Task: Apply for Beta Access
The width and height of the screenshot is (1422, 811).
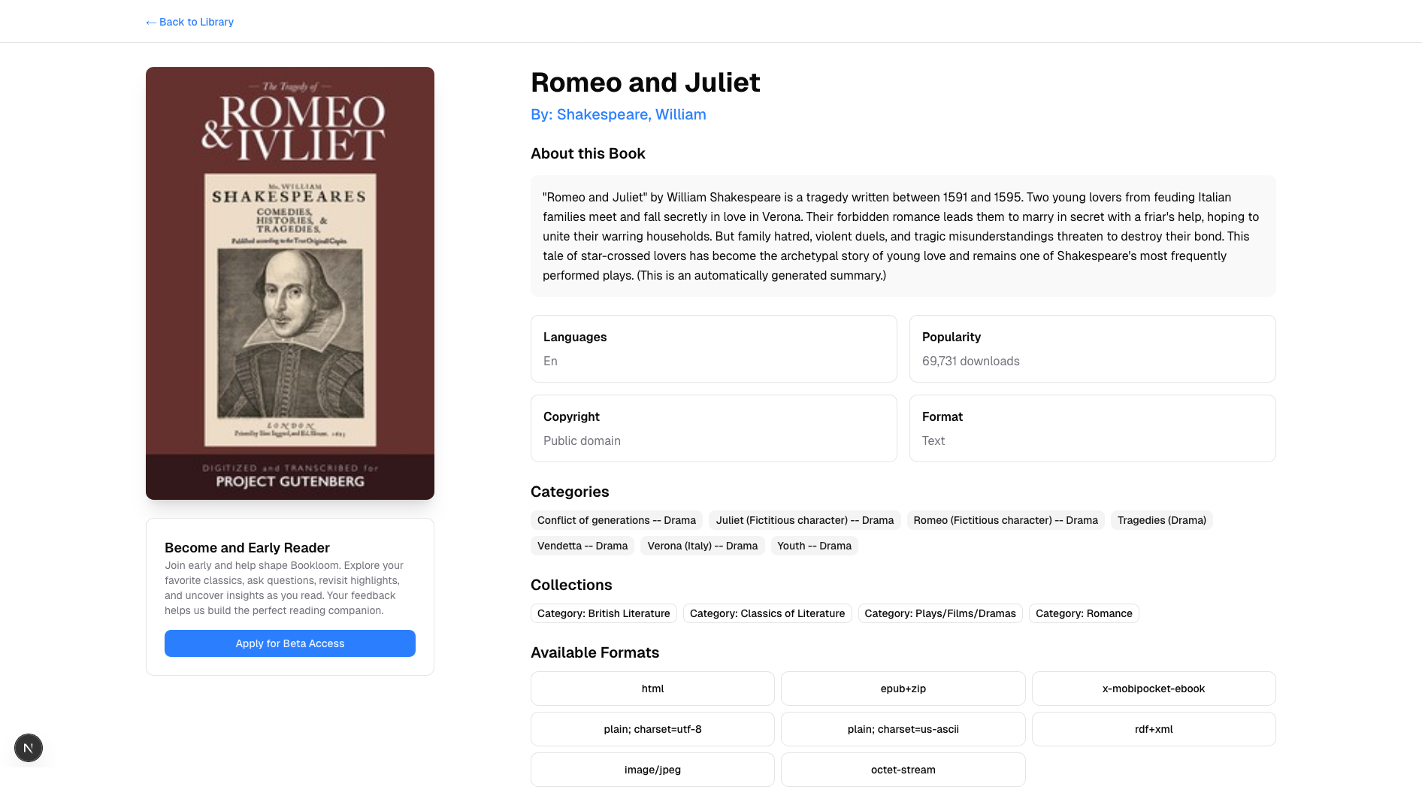Action: tap(290, 643)
